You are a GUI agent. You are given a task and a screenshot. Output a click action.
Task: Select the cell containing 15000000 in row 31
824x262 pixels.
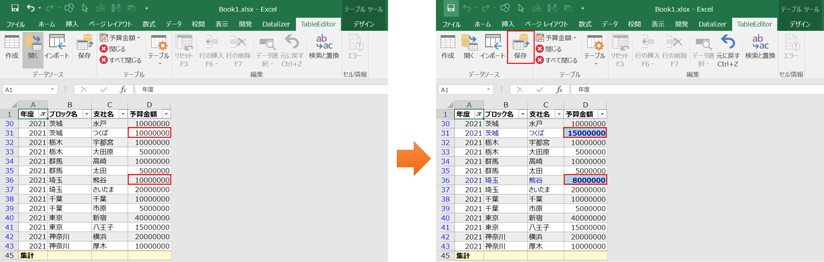coord(585,133)
